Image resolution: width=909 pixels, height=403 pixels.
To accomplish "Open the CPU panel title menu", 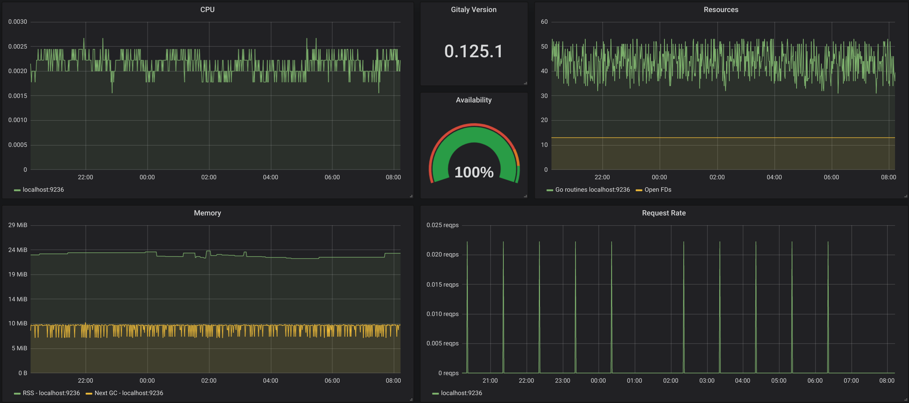I will (207, 10).
